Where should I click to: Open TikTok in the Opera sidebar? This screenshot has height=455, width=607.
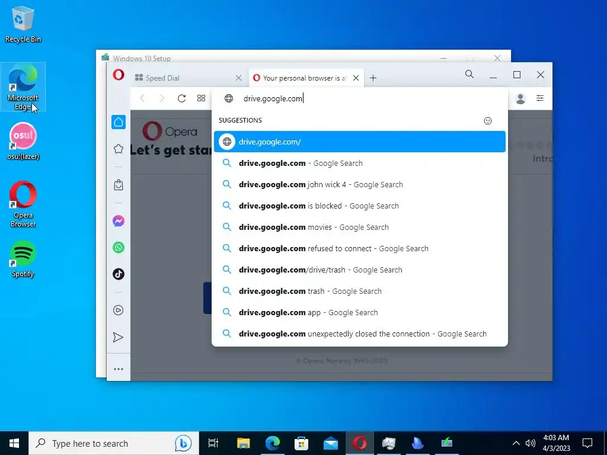pos(119,274)
